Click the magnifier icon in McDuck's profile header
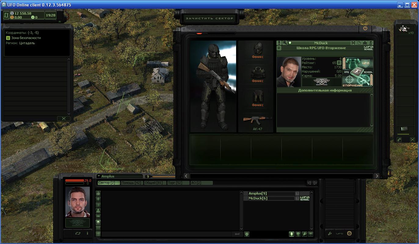Viewport: 419px width, 244px height. (x=285, y=43)
